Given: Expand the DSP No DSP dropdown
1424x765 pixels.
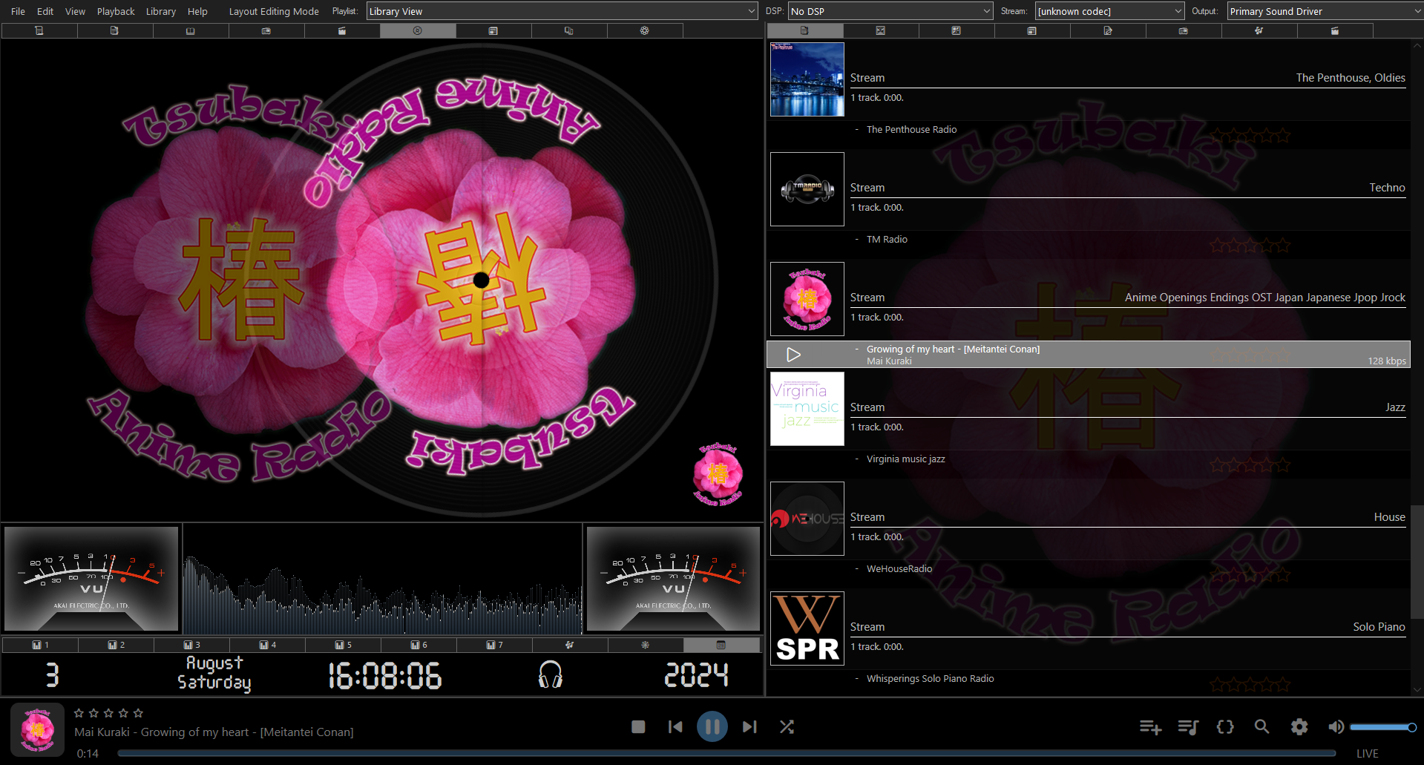Looking at the screenshot, I should (x=890, y=11).
